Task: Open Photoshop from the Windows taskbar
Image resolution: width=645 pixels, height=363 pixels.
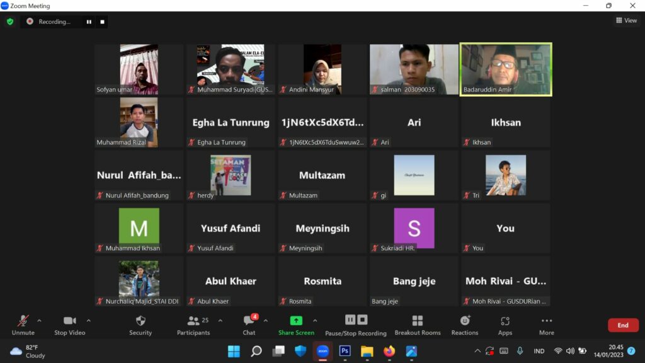Action: pos(345,351)
